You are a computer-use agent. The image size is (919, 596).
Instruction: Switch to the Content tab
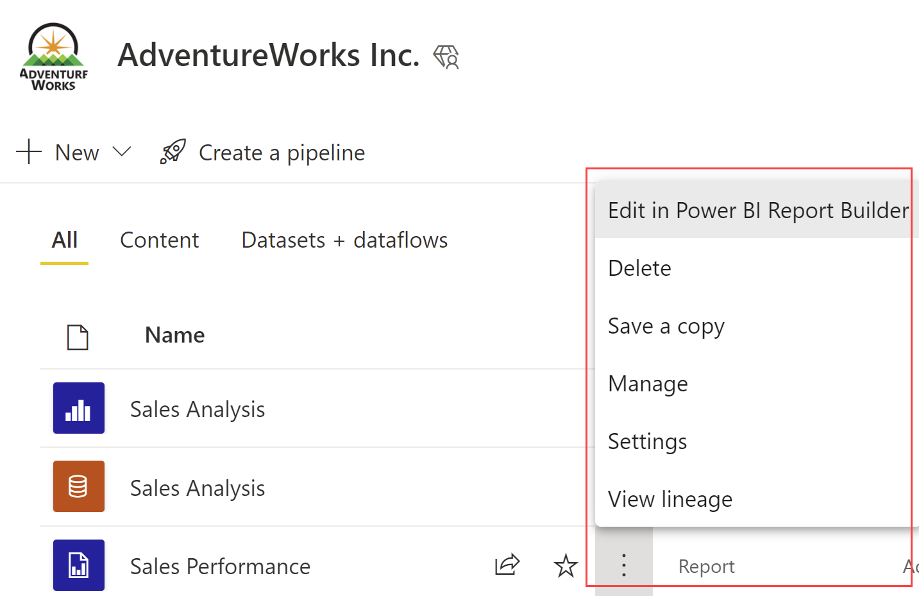(x=160, y=240)
